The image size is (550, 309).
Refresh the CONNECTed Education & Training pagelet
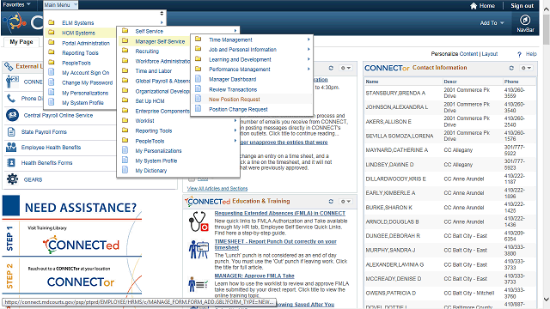pyautogui.click(x=331, y=202)
